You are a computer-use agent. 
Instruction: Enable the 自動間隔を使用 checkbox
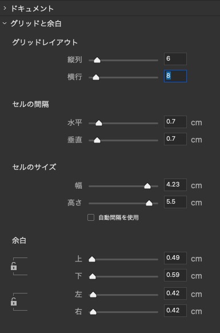(91, 217)
